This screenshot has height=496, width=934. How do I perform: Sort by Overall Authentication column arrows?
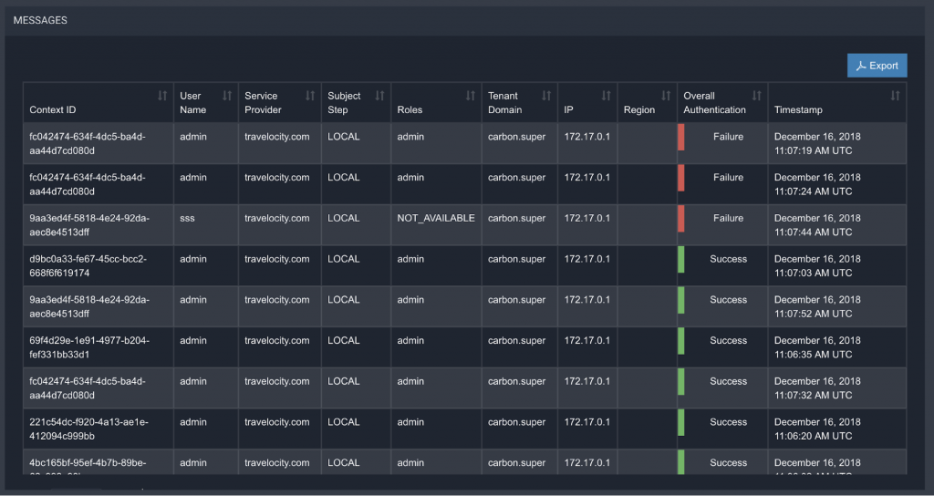pyautogui.click(x=756, y=96)
